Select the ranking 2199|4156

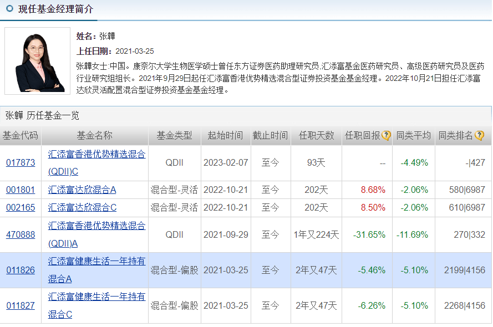point(464,270)
